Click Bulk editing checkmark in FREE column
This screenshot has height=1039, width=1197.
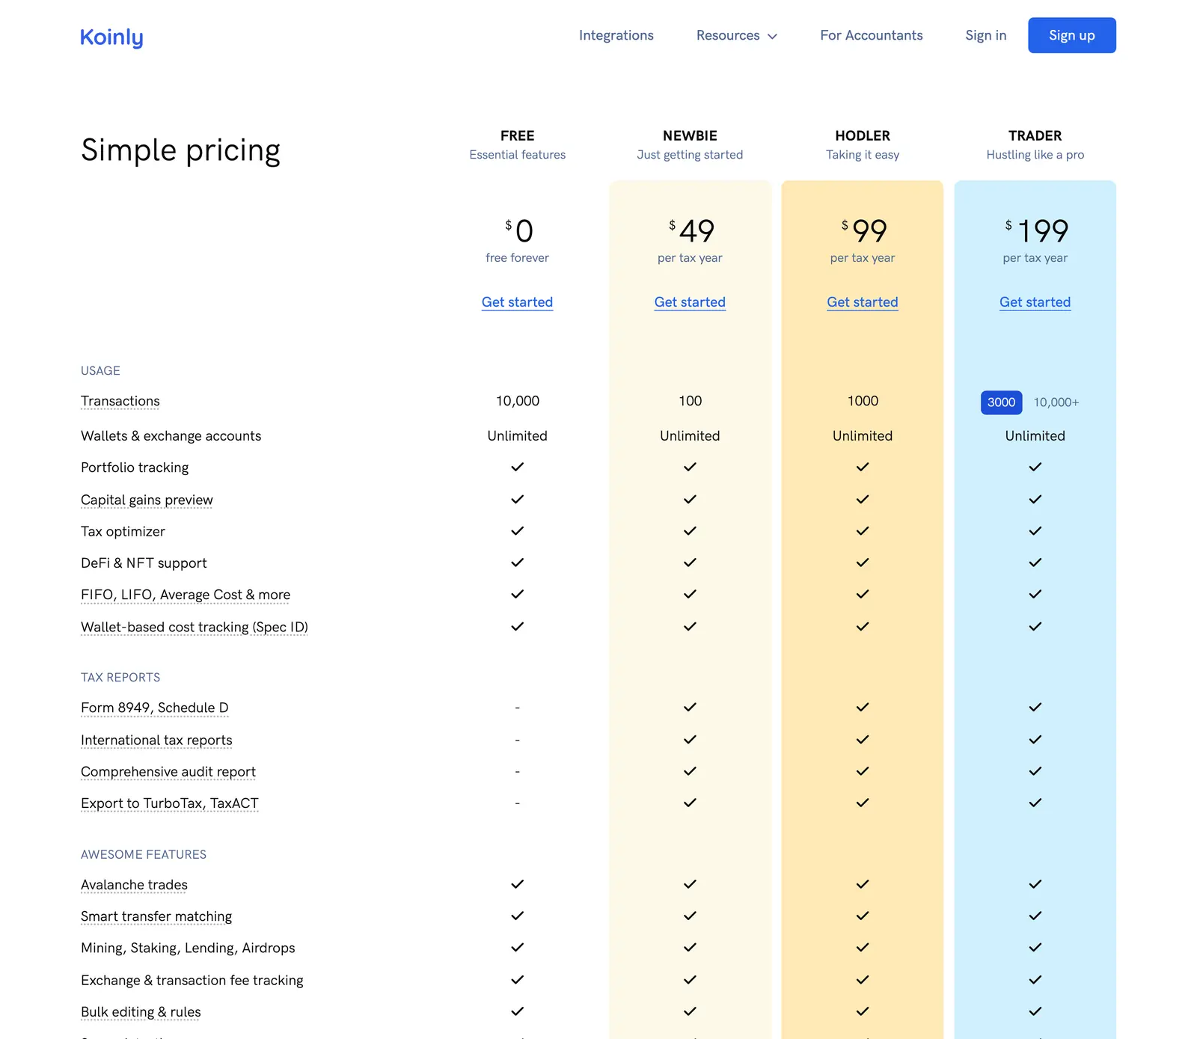coord(518,1011)
